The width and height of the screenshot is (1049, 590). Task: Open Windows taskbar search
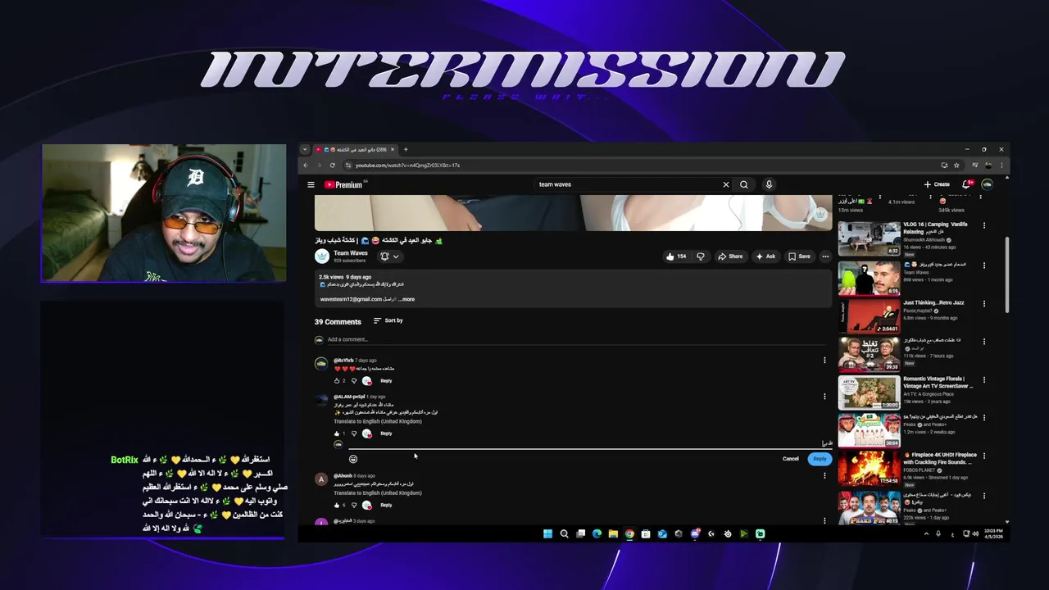[564, 534]
